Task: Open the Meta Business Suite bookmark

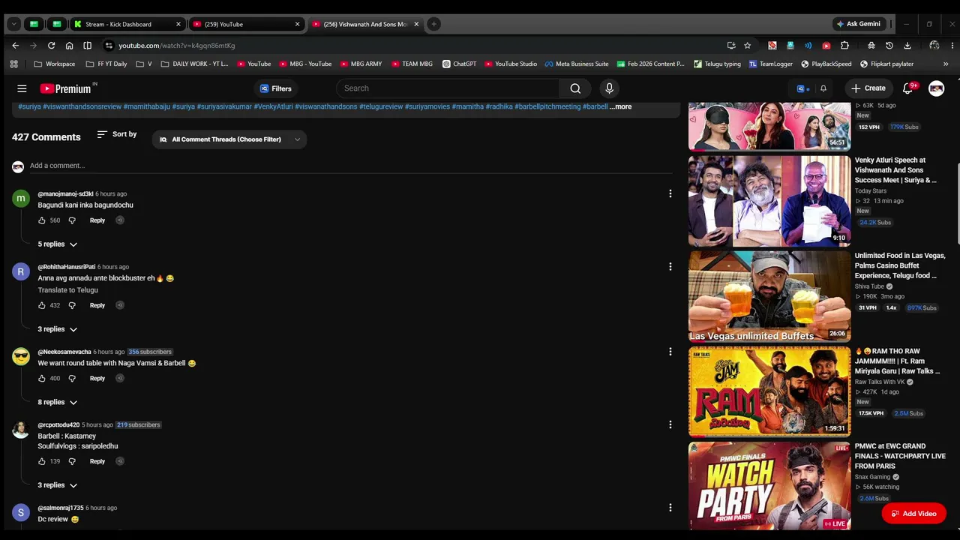Action: click(x=577, y=64)
